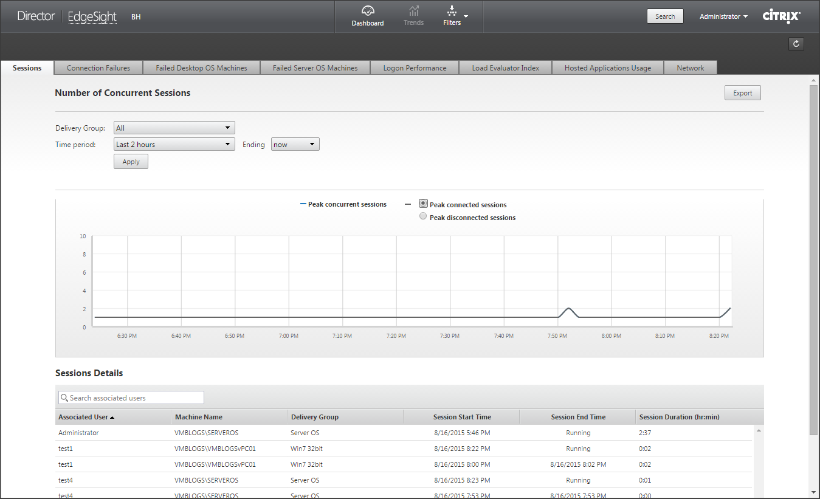Switch to Connection Failures tab
The width and height of the screenshot is (820, 499).
click(98, 68)
